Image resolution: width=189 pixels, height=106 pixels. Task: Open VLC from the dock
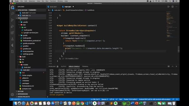coord(27,103)
